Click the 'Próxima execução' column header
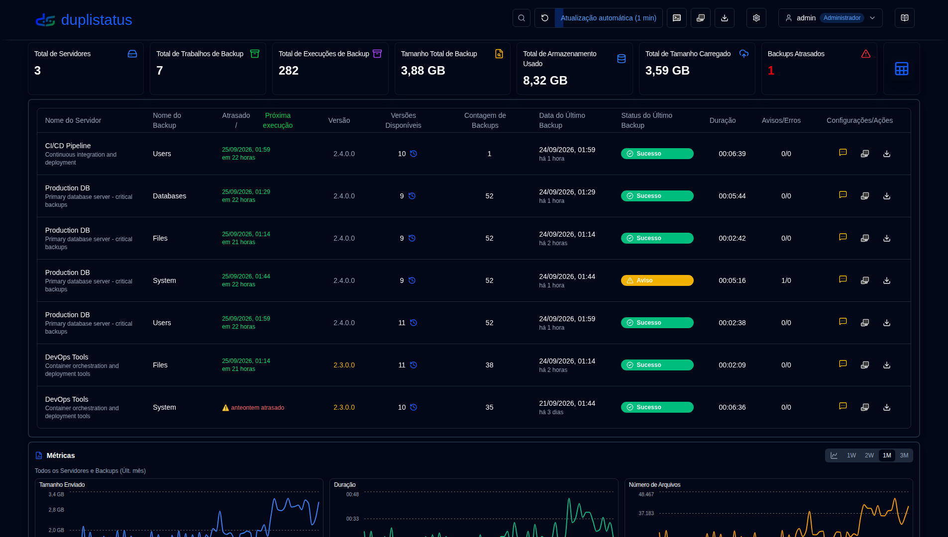948x537 pixels. 278,120
